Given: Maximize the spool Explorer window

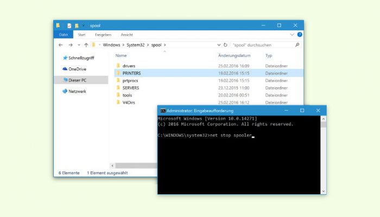Looking at the screenshot, I should pyautogui.click(x=279, y=25).
